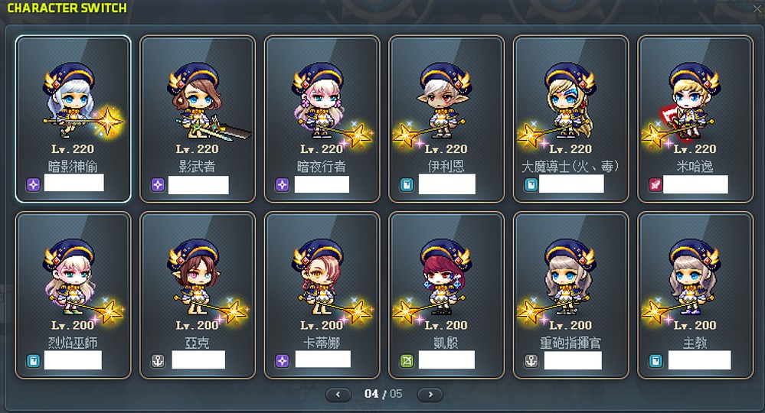The width and height of the screenshot is (765, 413).
Task: Choose the 卡蒂娜 character card
Action: click(x=322, y=295)
